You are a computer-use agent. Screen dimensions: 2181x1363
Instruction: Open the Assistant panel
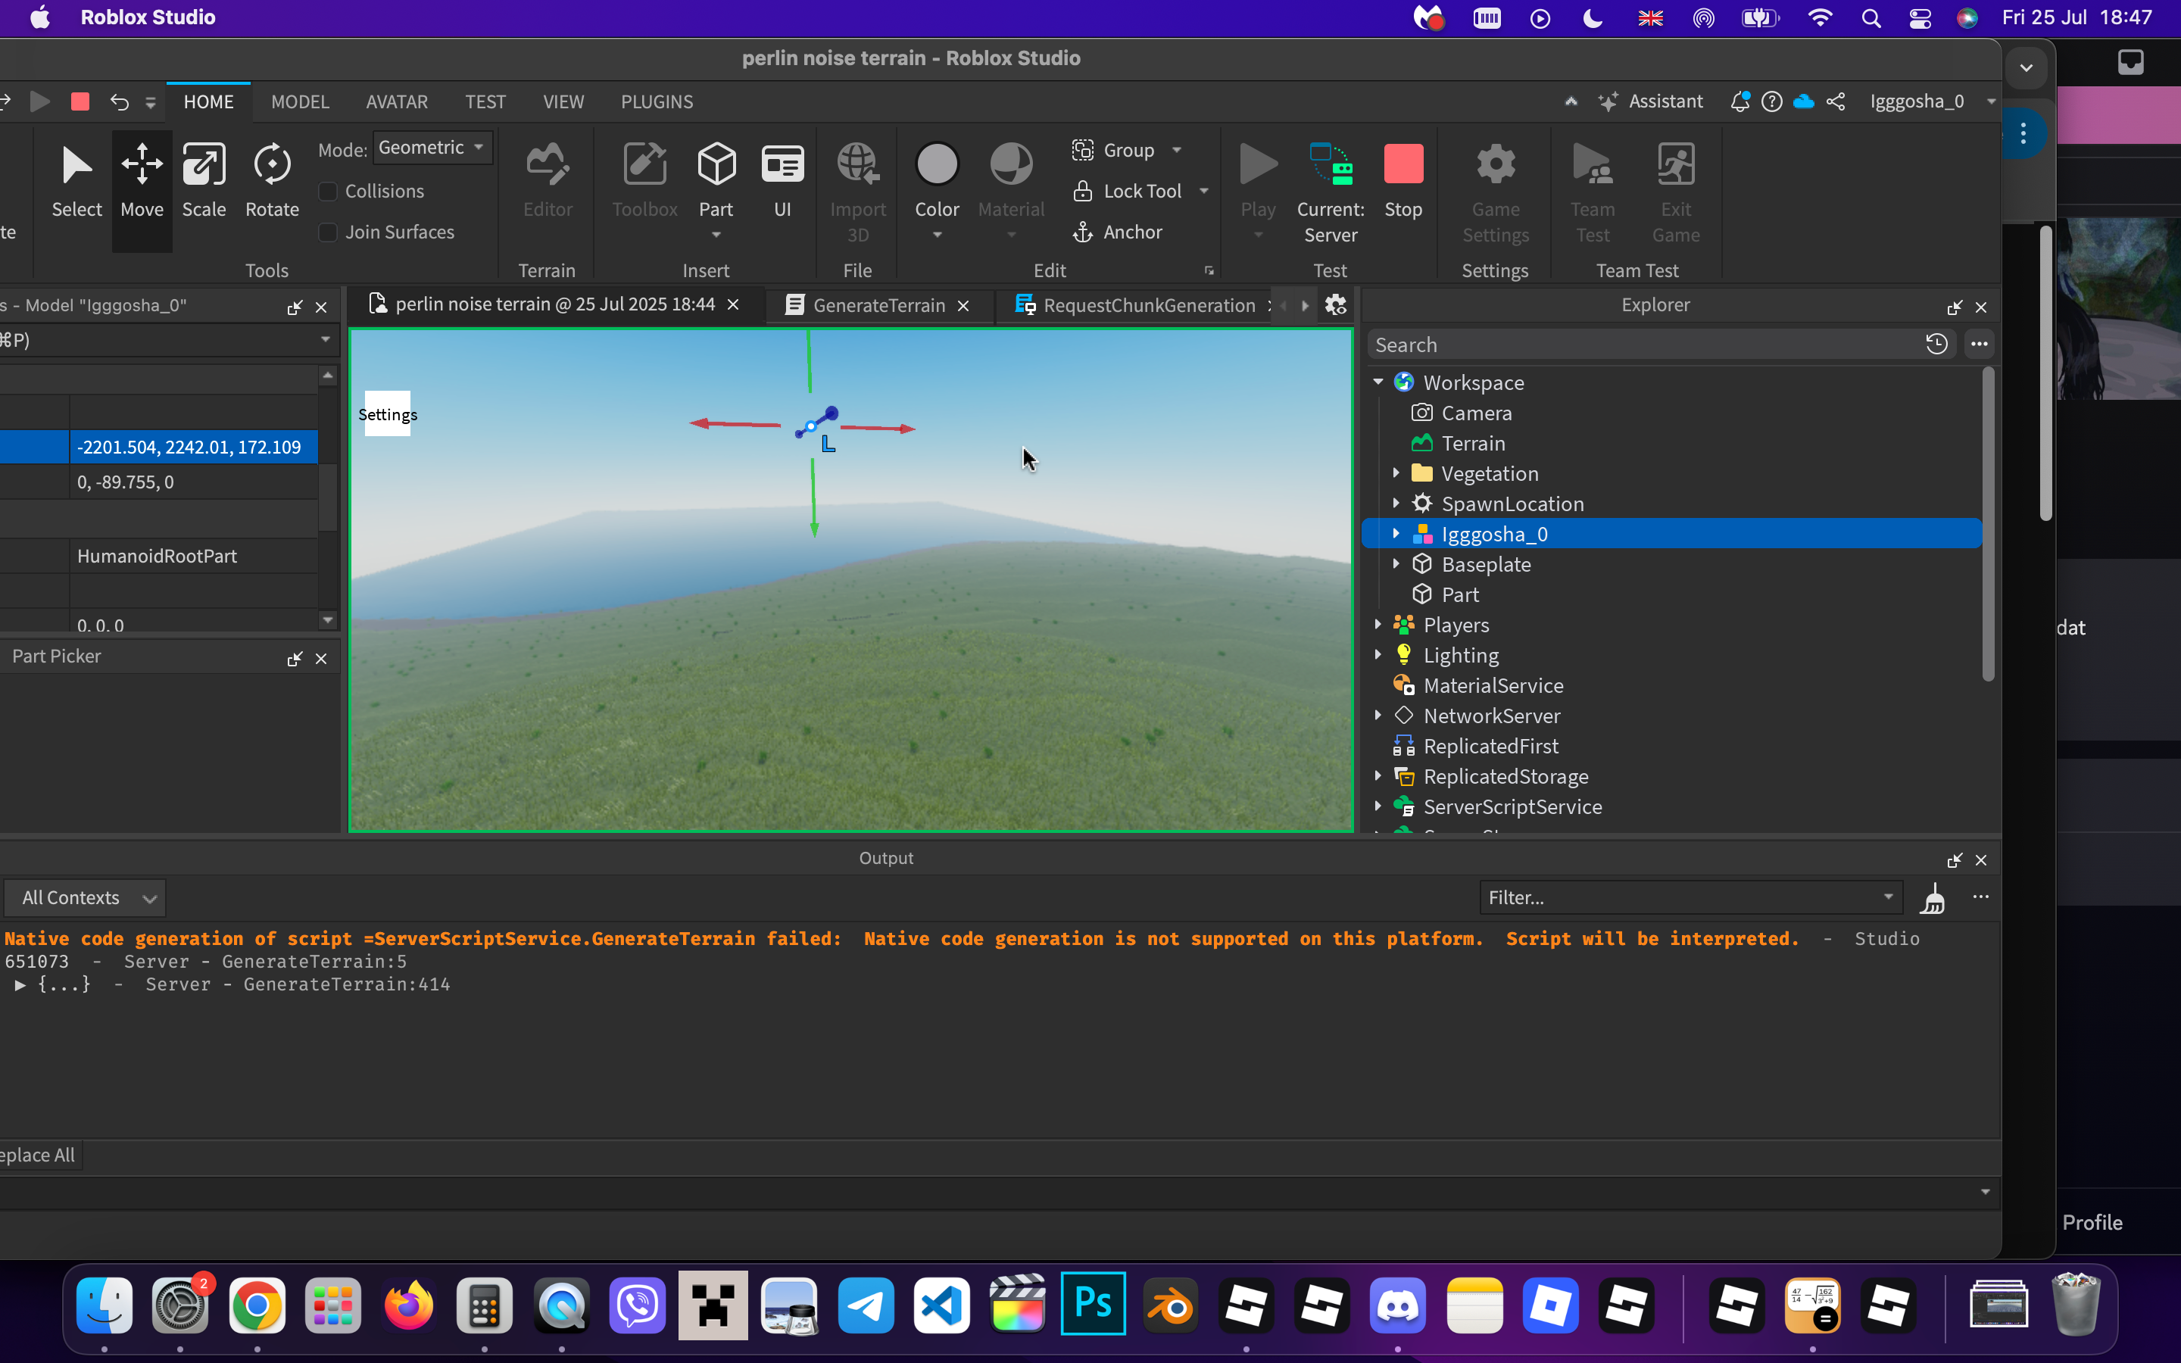click(1651, 102)
